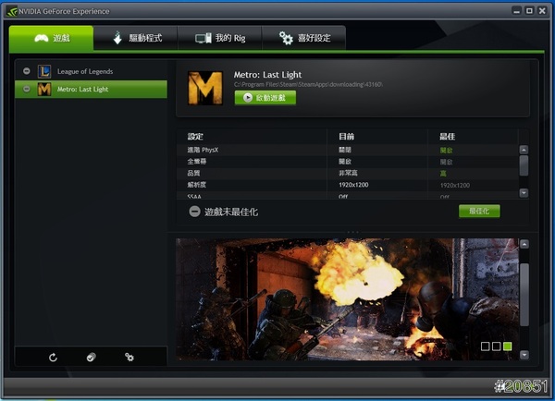
Task: Click the current 1920x1200 resolution value
Action: (x=353, y=185)
